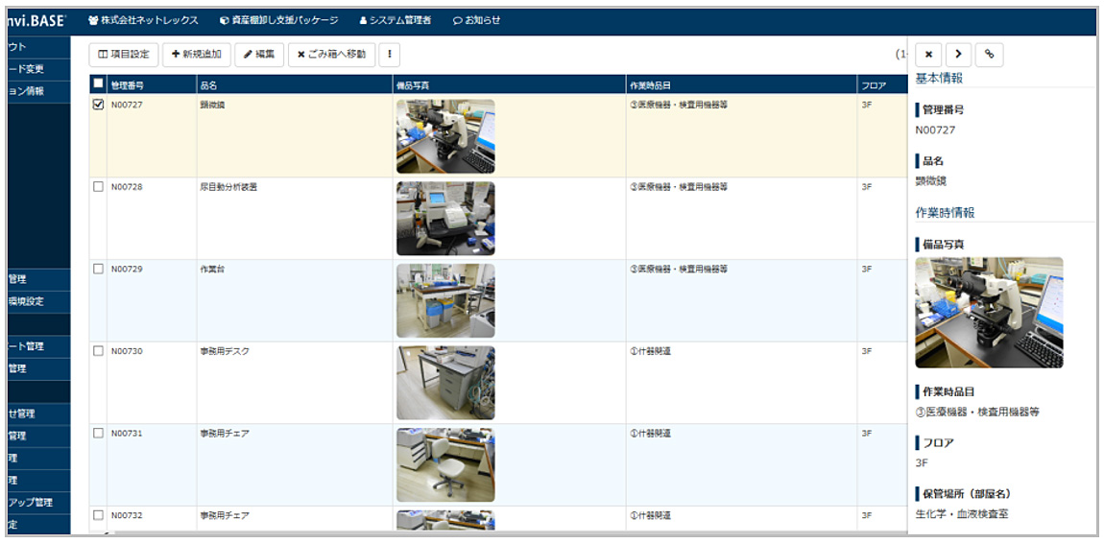Click the 編集 edit button

259,54
